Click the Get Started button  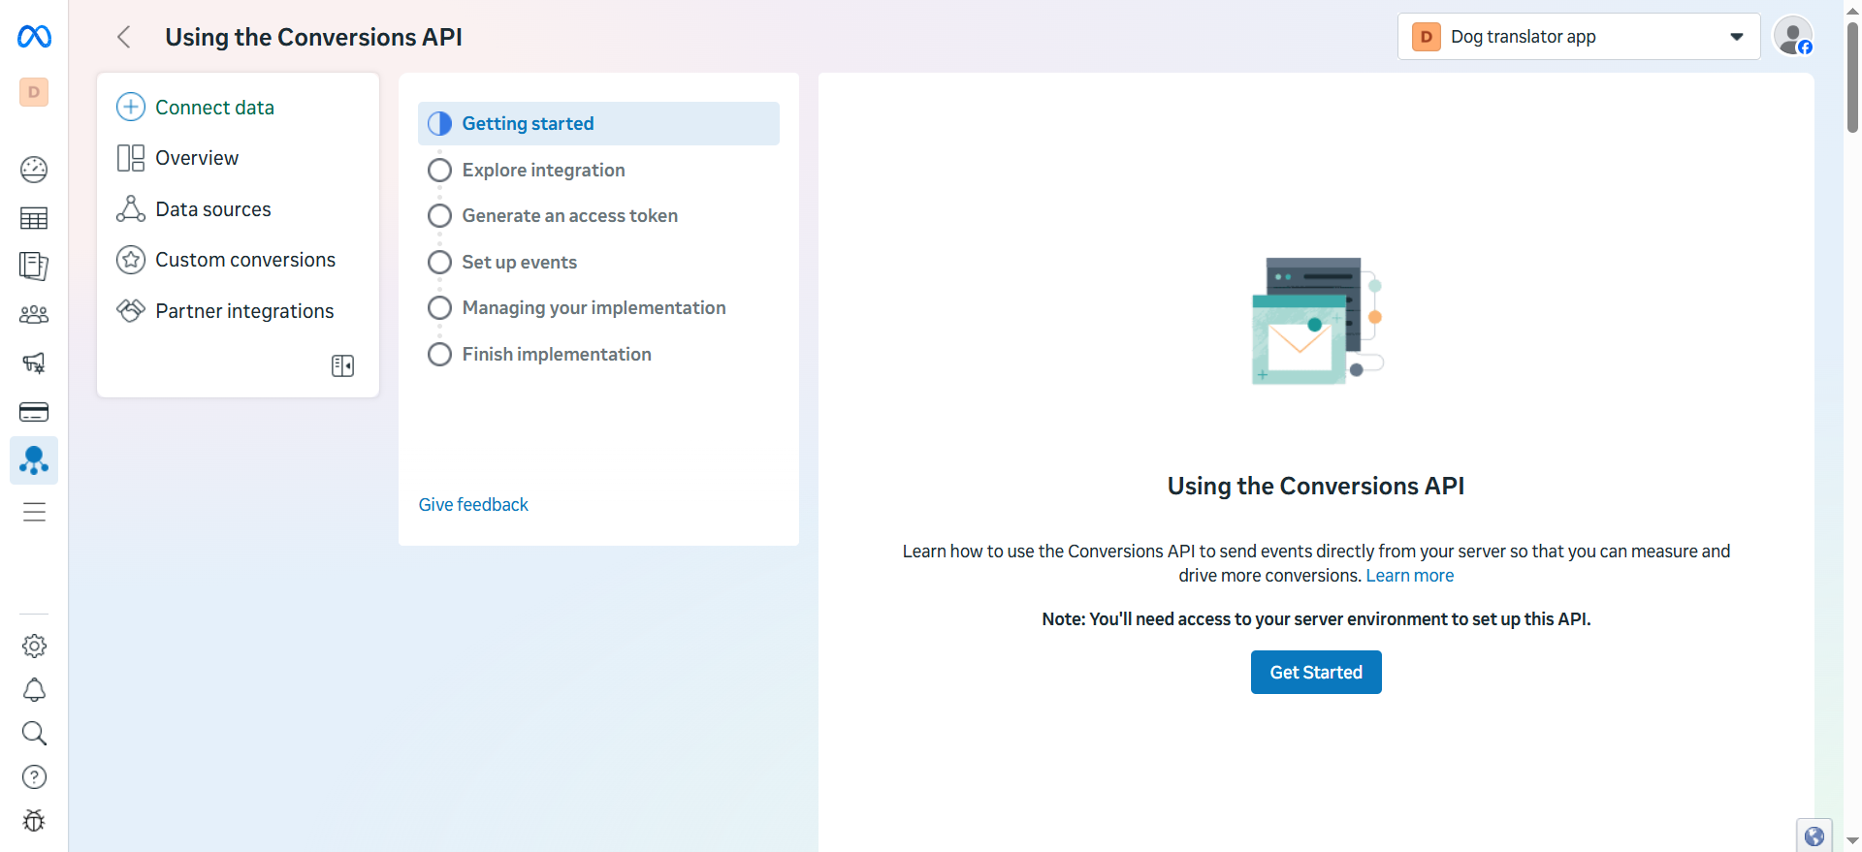(x=1316, y=672)
